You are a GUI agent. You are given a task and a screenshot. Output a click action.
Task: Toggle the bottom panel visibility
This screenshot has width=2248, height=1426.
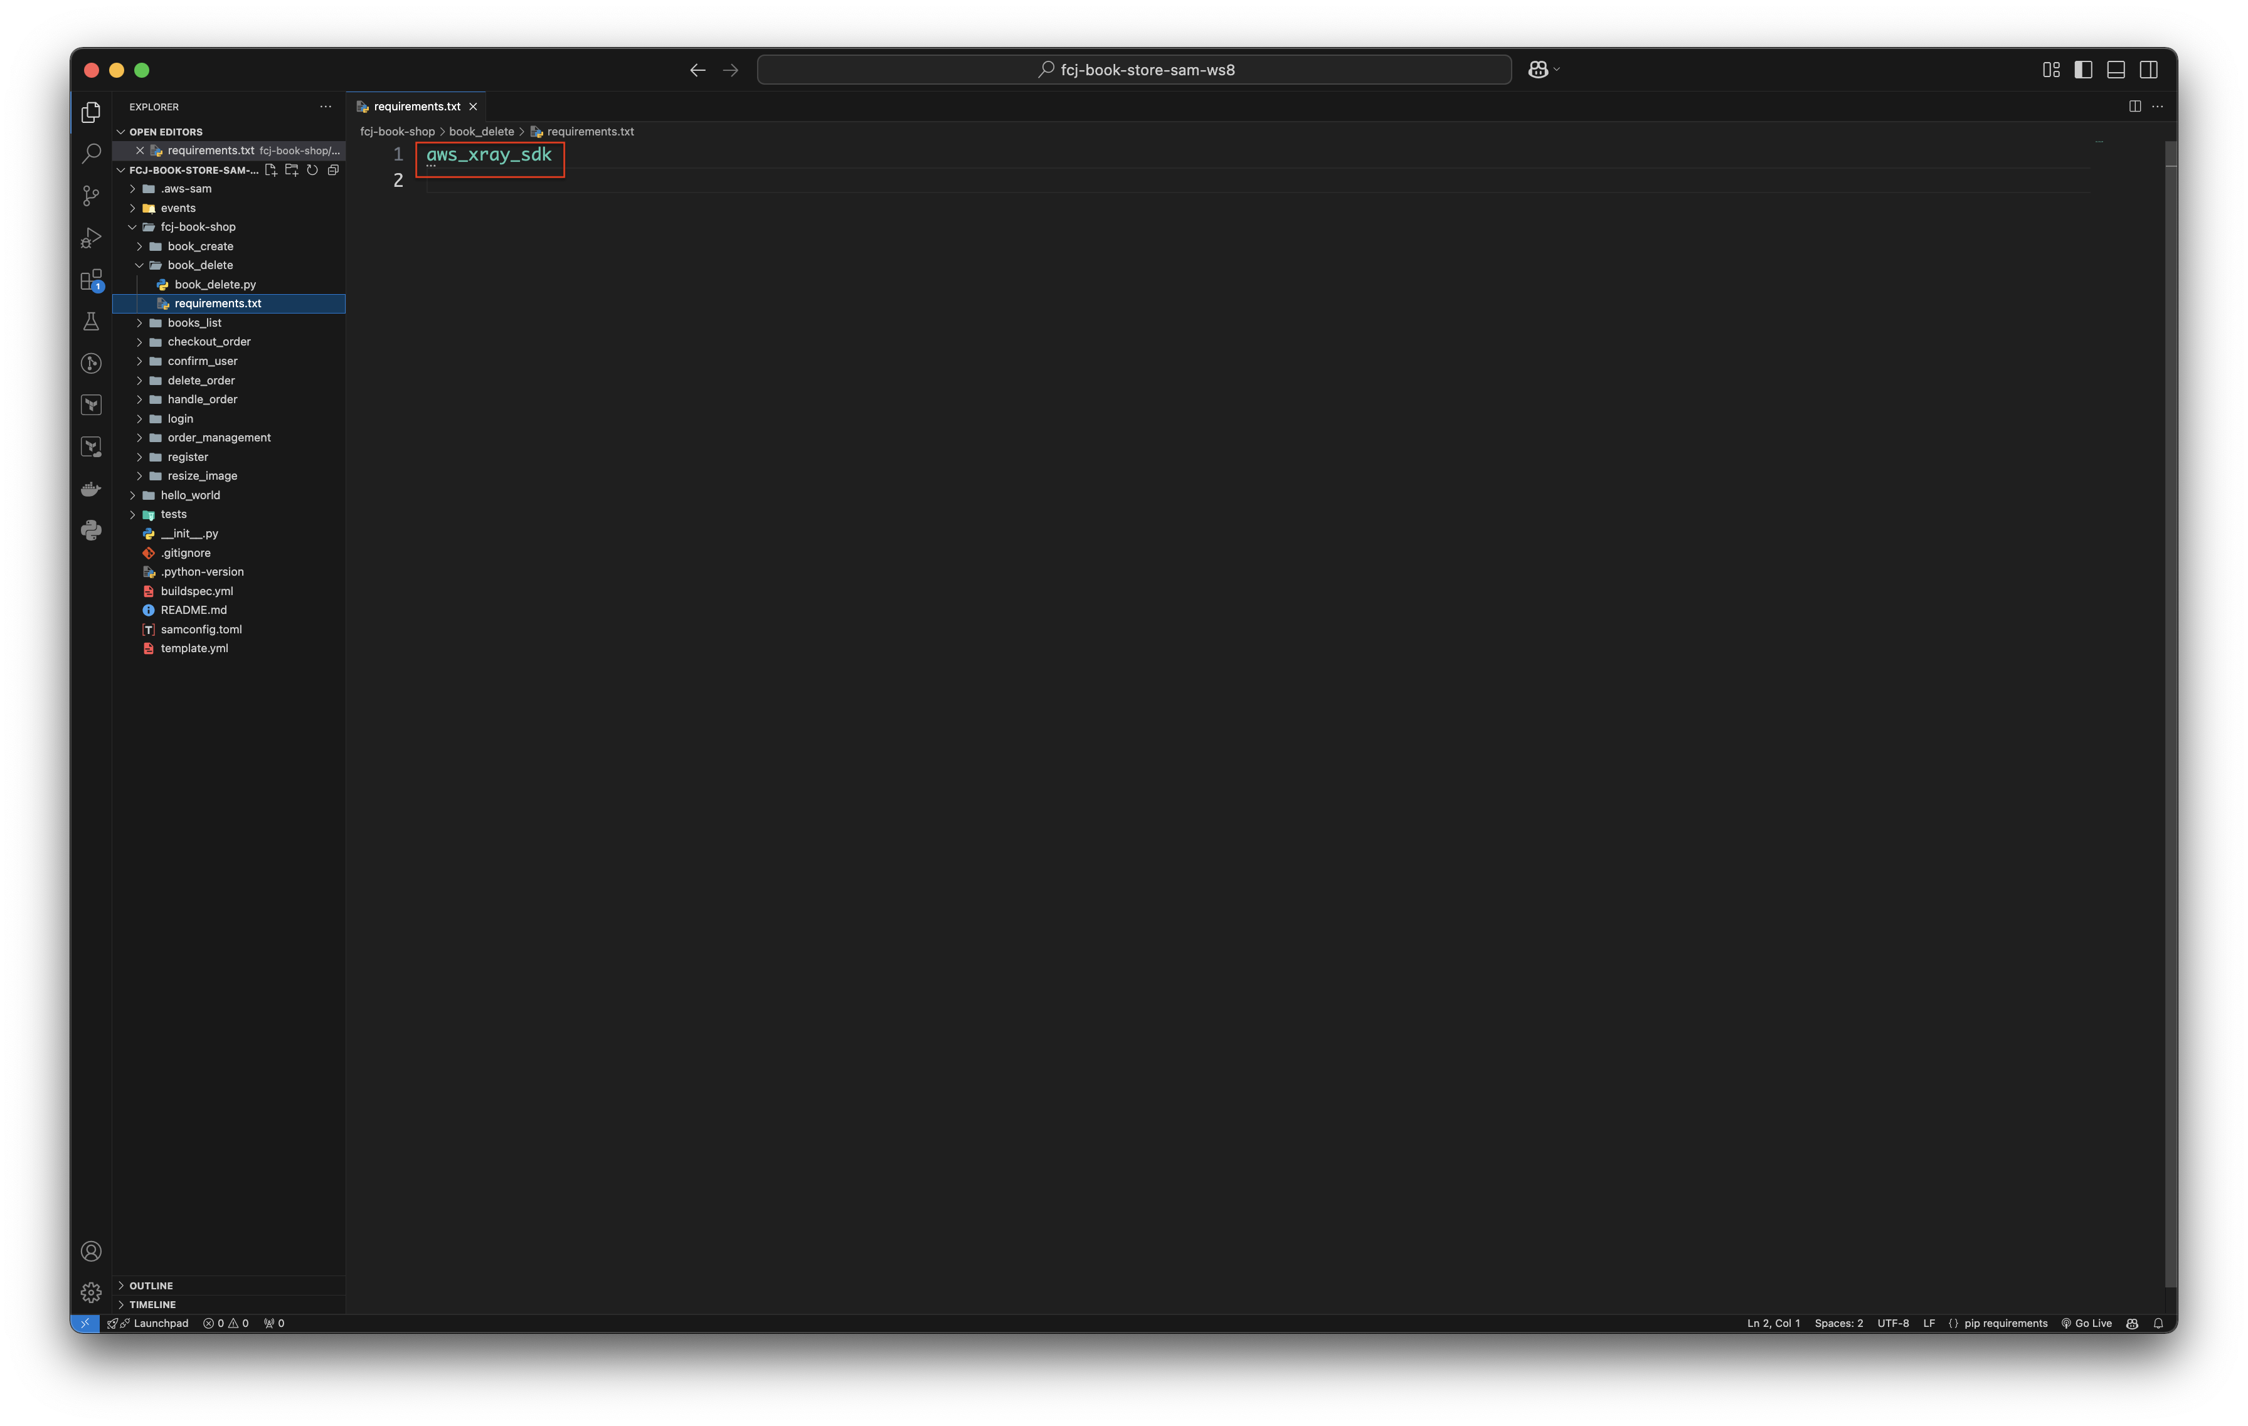[x=2116, y=70]
